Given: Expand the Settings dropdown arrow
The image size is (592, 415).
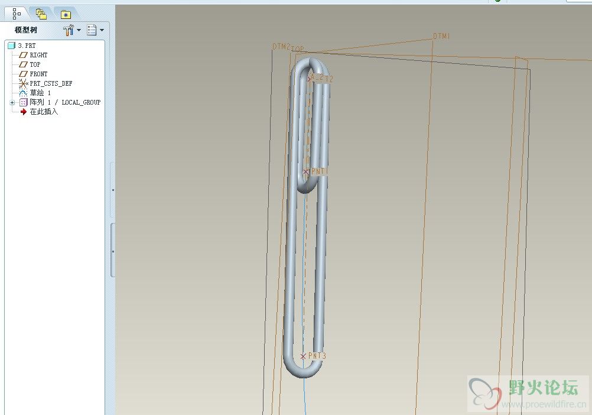Looking at the screenshot, I should click(79, 30).
